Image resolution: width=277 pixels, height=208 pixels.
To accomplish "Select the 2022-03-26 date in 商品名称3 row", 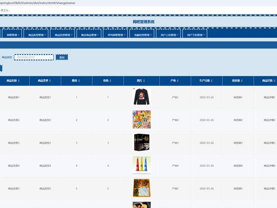I will click(206, 143).
